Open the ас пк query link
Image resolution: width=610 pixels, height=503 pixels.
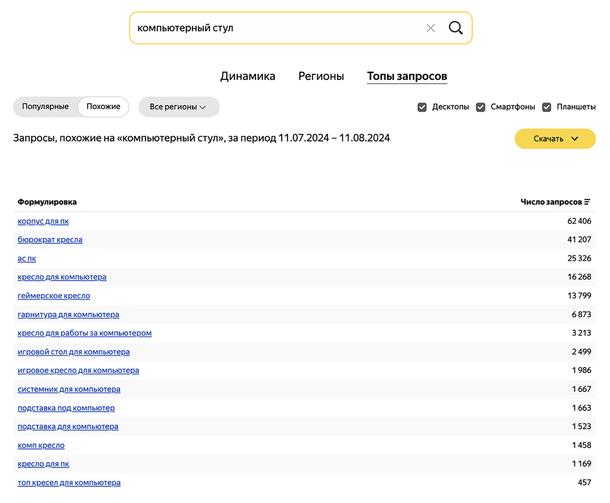coord(27,259)
